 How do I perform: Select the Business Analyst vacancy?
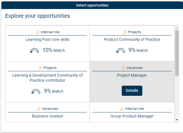pyautogui.click(x=47, y=116)
